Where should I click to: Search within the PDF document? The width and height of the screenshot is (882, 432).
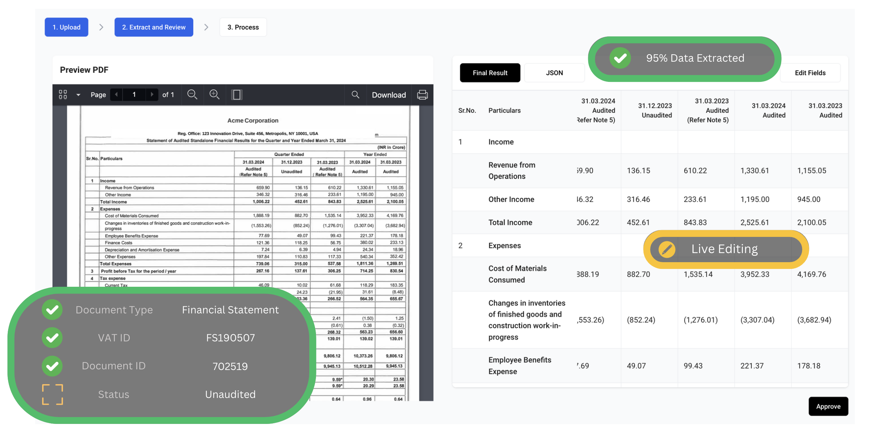click(355, 95)
